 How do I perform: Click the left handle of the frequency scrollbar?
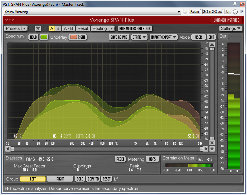coord(12,149)
